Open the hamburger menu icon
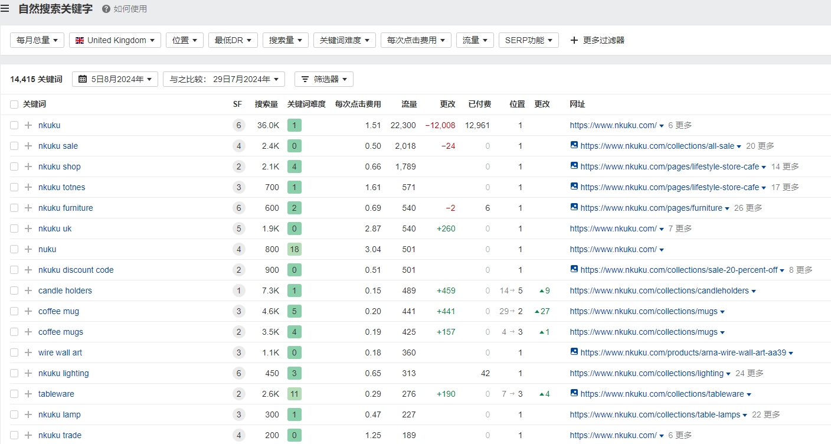This screenshot has height=444, width=831. tap(5, 8)
